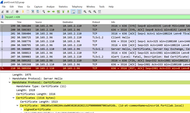Viewport: 190px width, 113px height.
Task: Open the Capture menu
Action: [x=38, y=7]
